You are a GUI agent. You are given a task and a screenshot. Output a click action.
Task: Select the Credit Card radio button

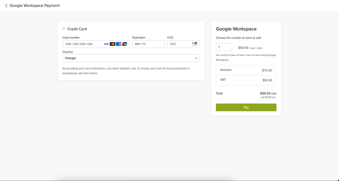pyautogui.click(x=64, y=28)
